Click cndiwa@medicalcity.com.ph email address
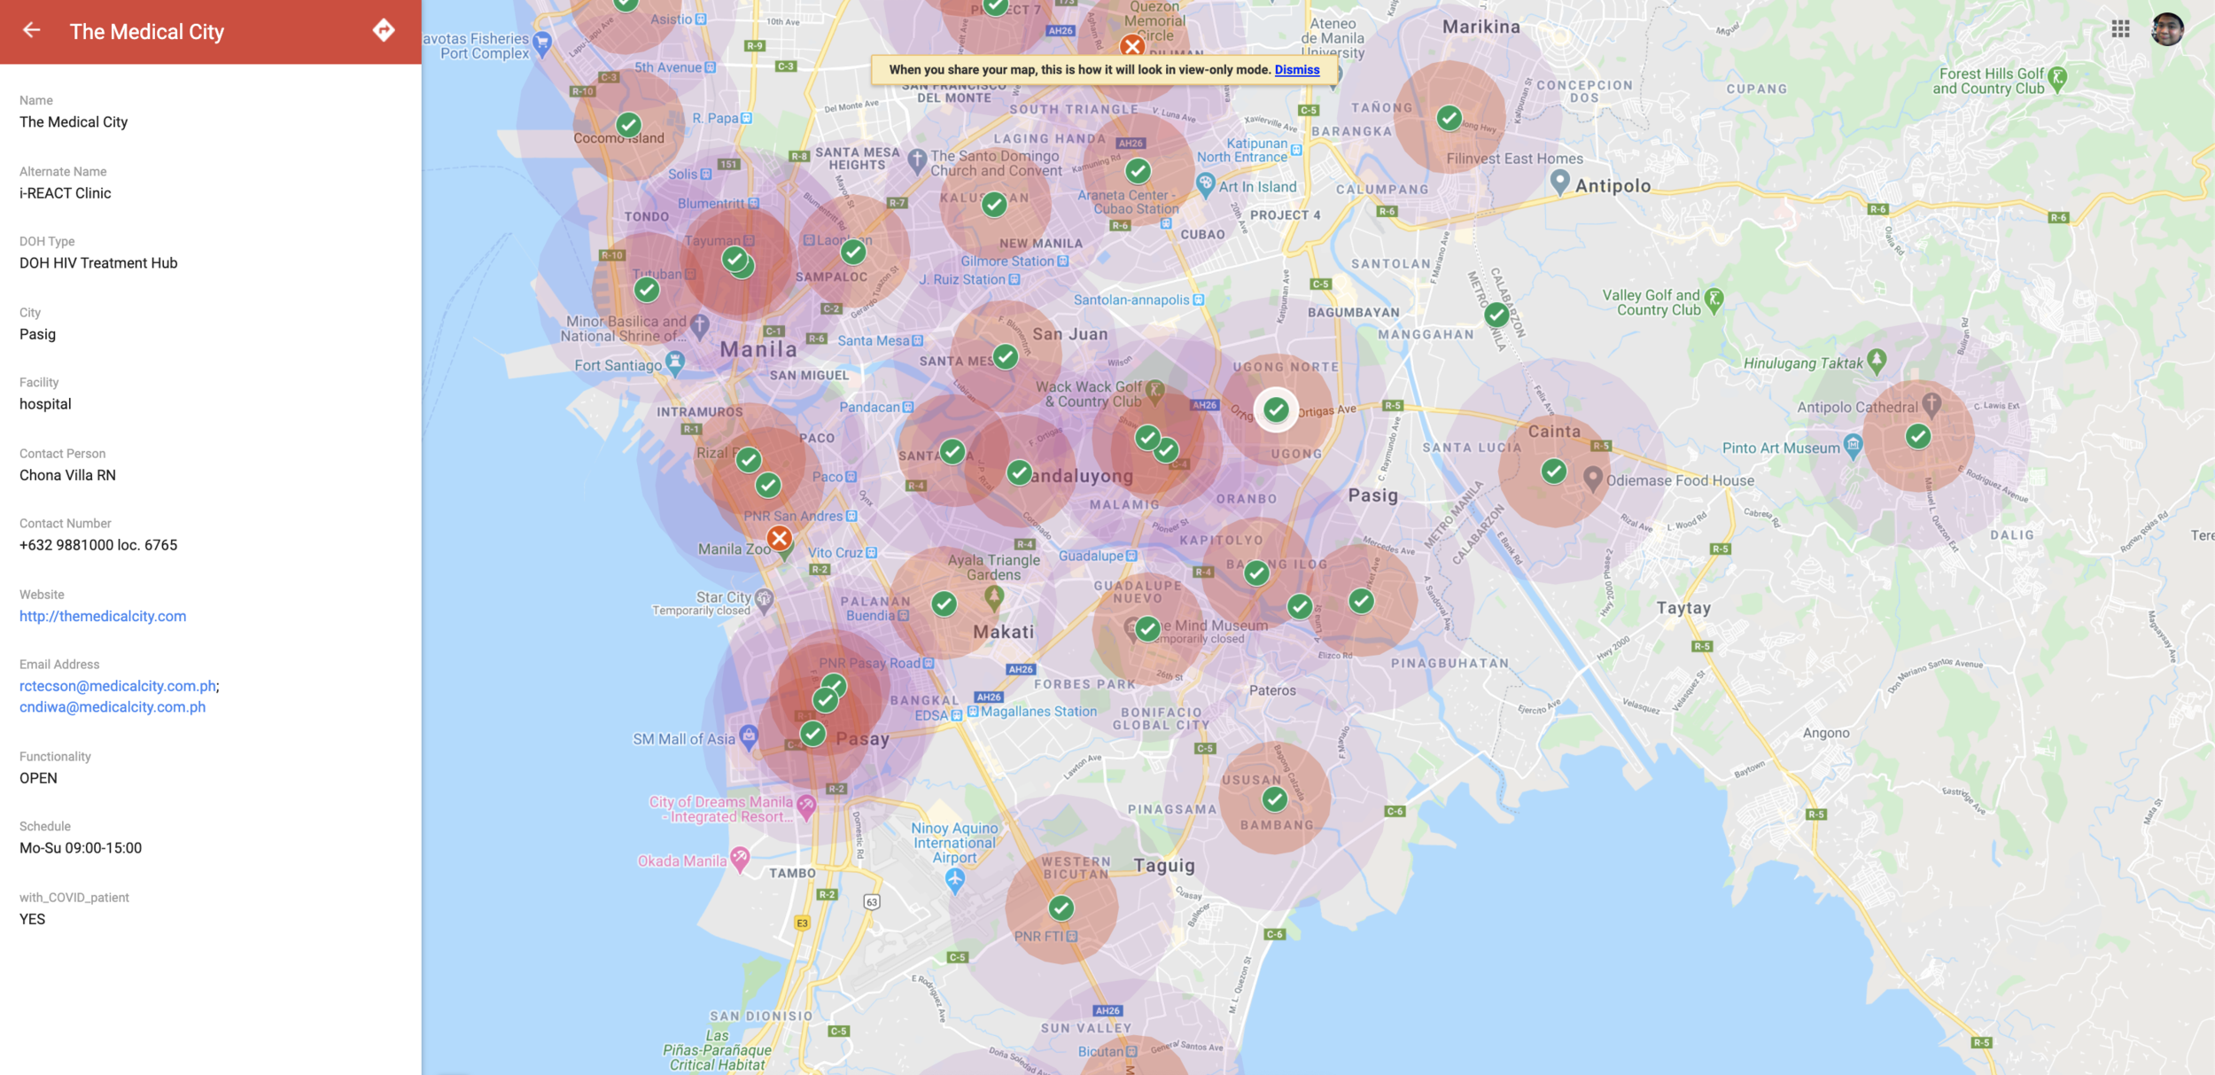 [x=113, y=707]
